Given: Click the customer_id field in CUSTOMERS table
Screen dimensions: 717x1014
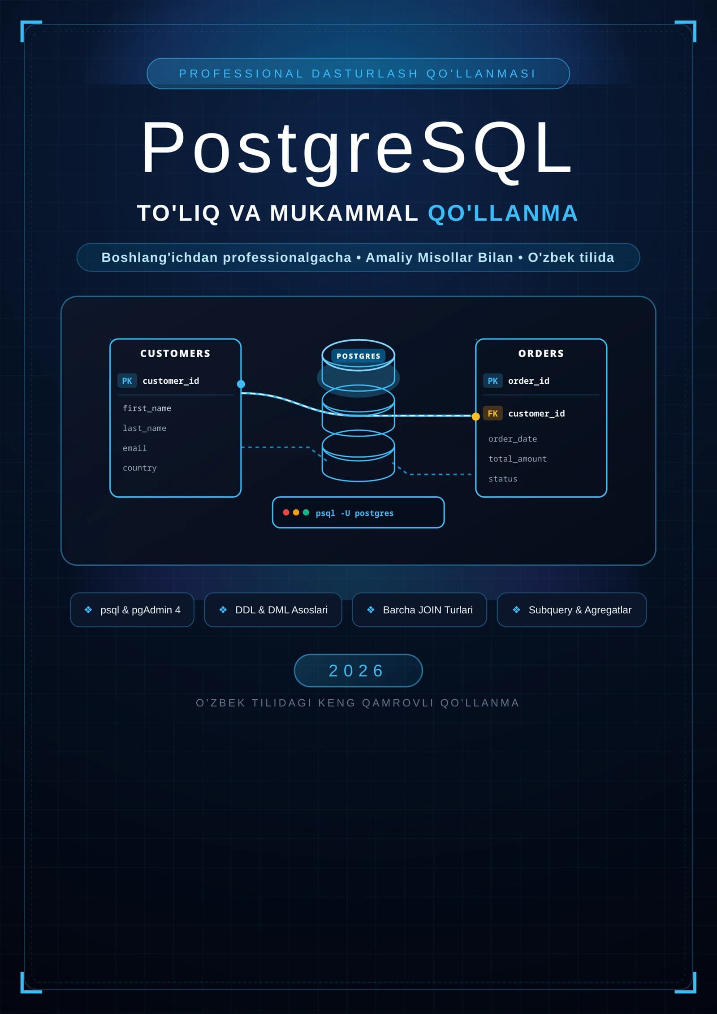Looking at the screenshot, I should pos(171,381).
